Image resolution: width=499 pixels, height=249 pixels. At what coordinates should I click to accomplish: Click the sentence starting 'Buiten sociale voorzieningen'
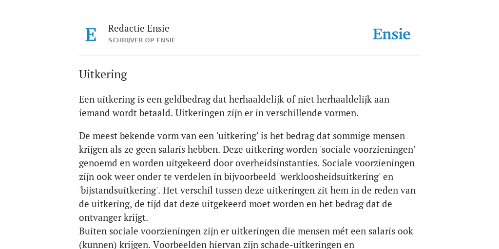coord(246,238)
